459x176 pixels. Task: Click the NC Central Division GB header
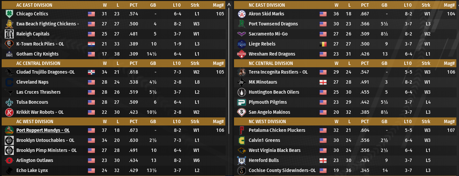click(x=384, y=63)
